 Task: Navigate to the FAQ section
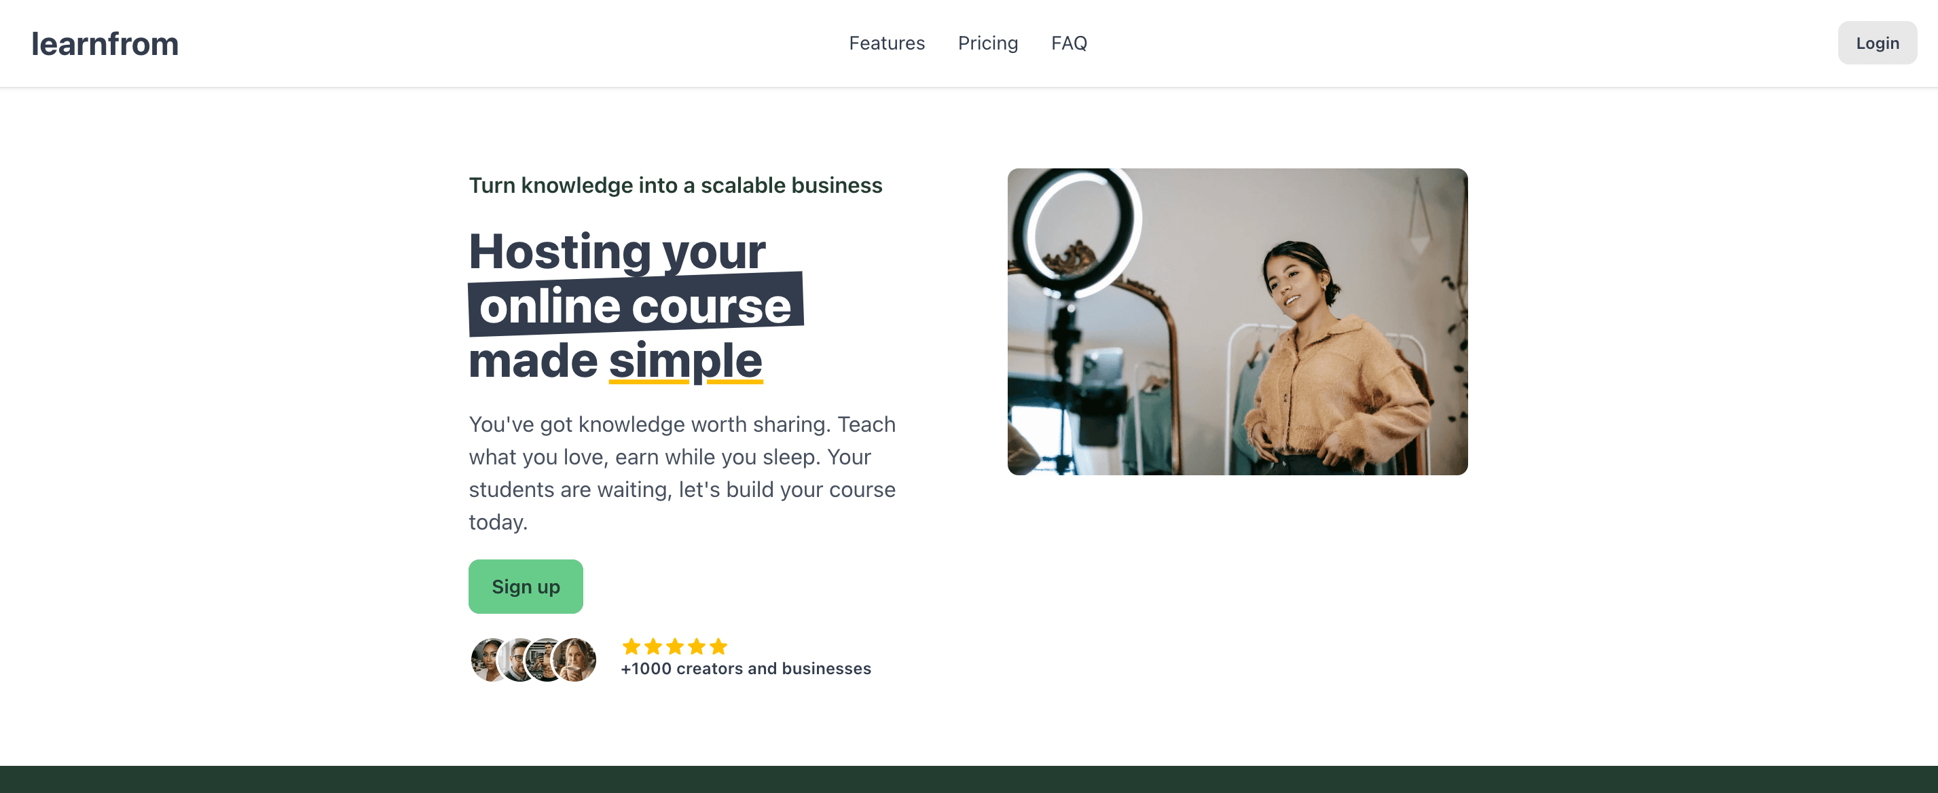1069,43
